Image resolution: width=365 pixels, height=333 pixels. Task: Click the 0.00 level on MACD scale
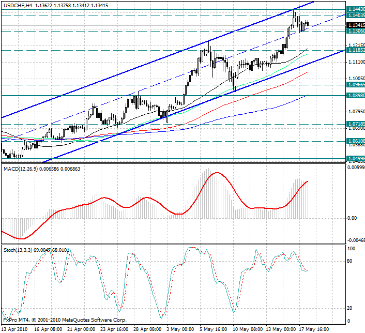(352, 218)
